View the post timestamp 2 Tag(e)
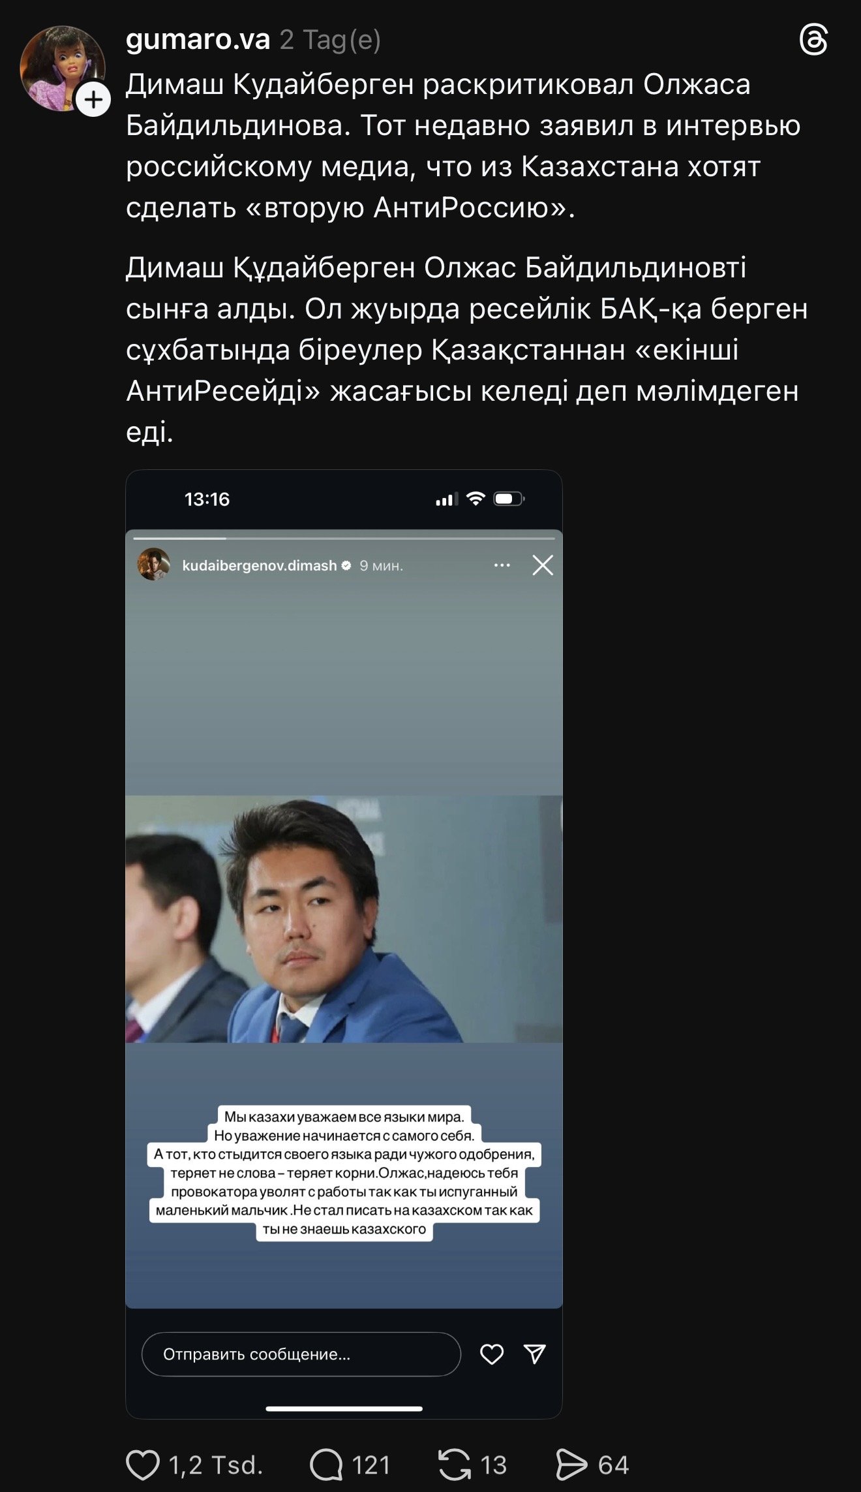 click(x=331, y=40)
